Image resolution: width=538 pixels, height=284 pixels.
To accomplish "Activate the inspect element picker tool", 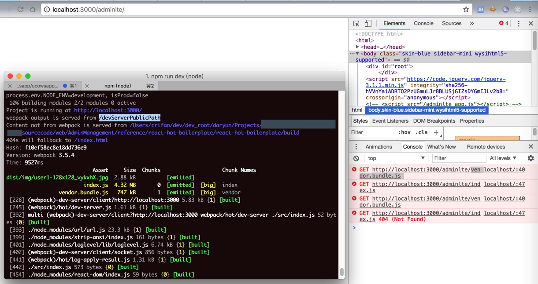I will click(356, 24).
